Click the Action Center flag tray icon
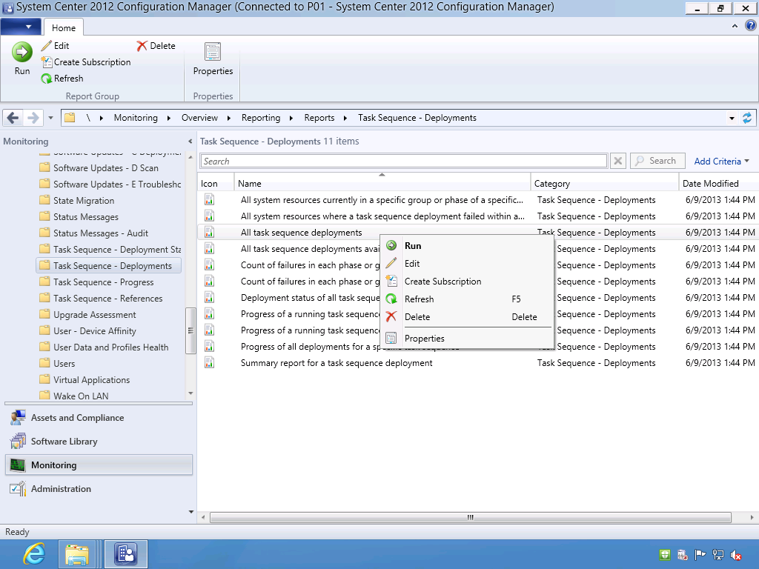The height and width of the screenshot is (569, 759). click(700, 556)
